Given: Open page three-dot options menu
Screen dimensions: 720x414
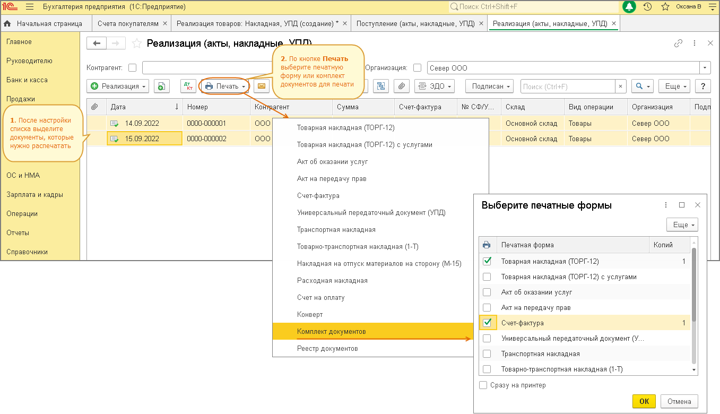Looking at the screenshot, I should tap(695, 44).
